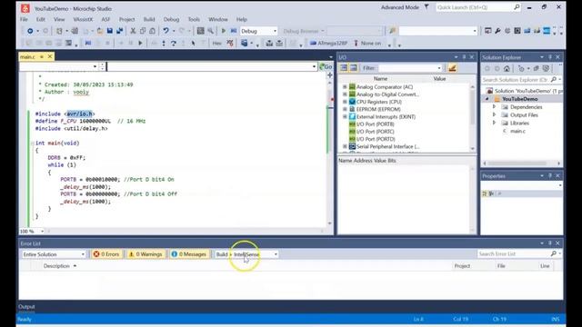The image size is (582, 327).
Task: Open the Debug menu
Action: (x=171, y=19)
